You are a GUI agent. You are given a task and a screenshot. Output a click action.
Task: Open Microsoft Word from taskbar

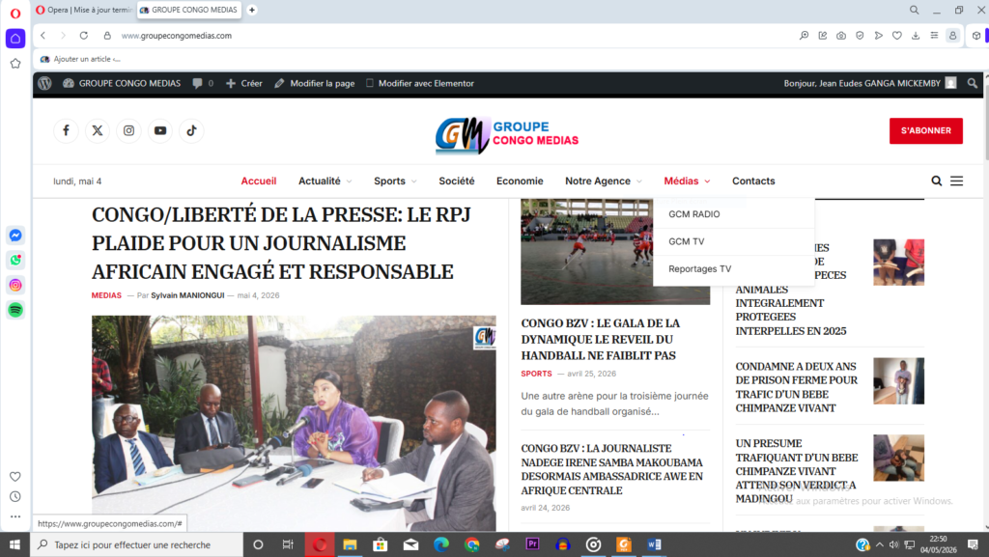(654, 544)
